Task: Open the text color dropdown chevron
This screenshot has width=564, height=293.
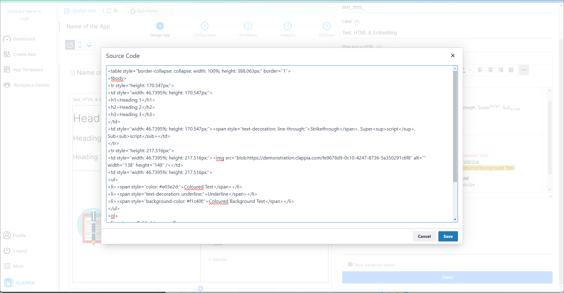Action: pyautogui.click(x=470, y=70)
